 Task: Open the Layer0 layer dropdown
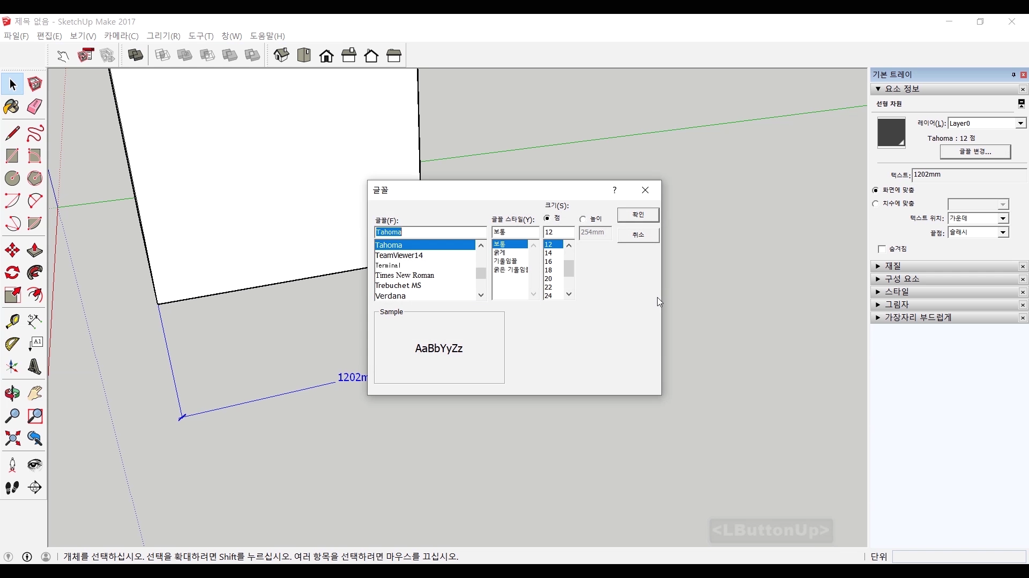tap(1020, 124)
